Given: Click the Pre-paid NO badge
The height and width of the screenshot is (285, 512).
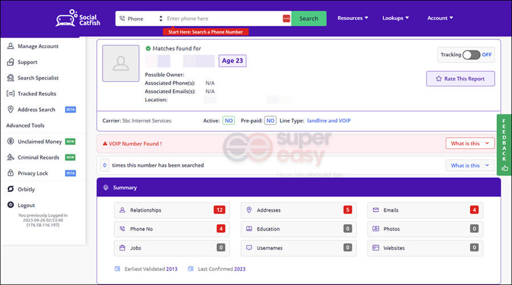Looking at the screenshot, I should pos(270,120).
